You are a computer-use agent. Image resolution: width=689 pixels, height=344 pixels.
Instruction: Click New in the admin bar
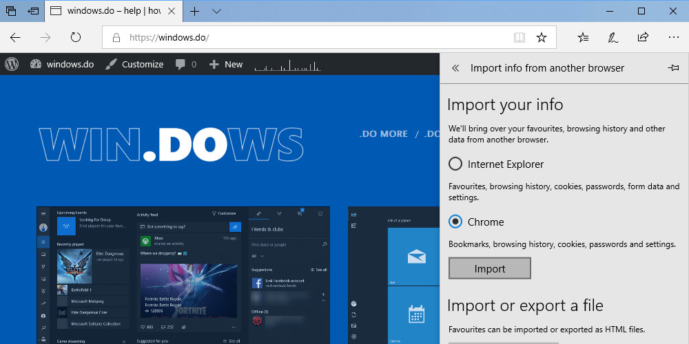pos(226,65)
